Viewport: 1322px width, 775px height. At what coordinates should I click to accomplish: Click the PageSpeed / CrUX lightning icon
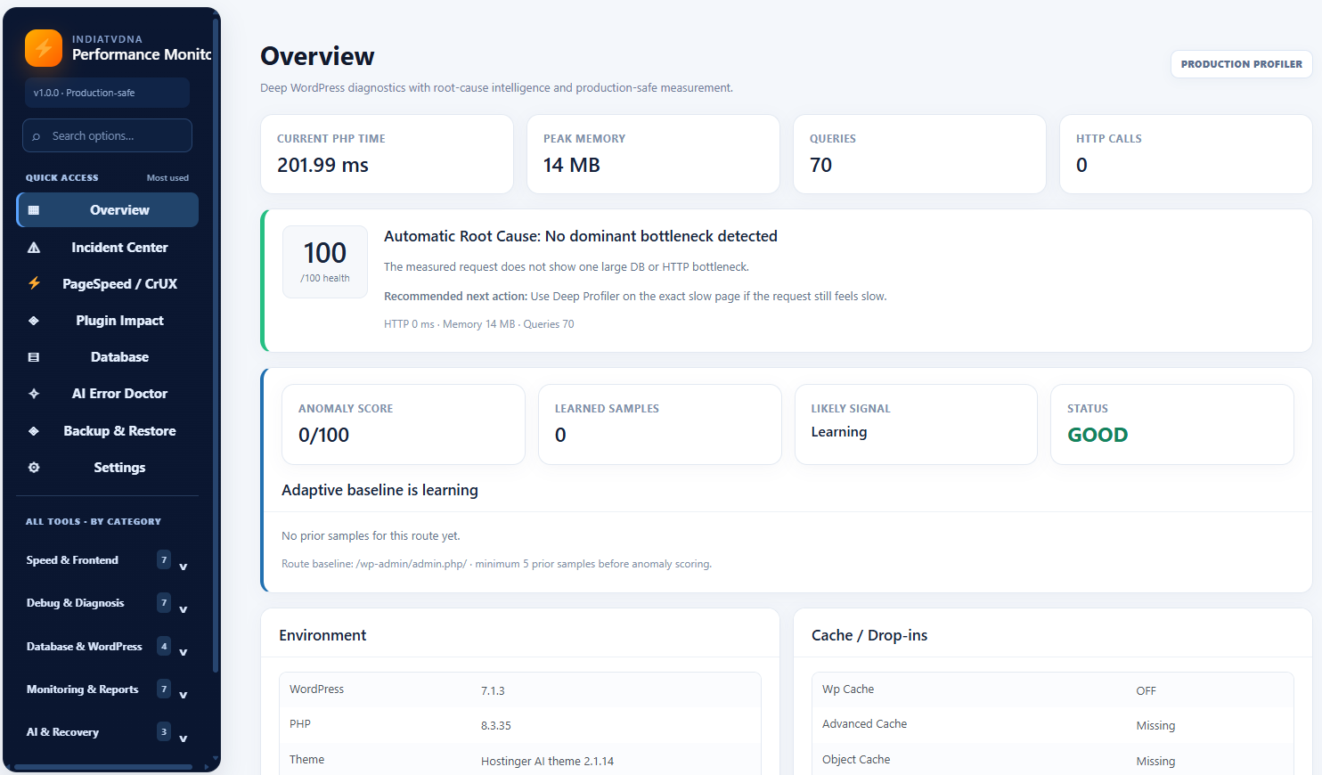tap(34, 283)
